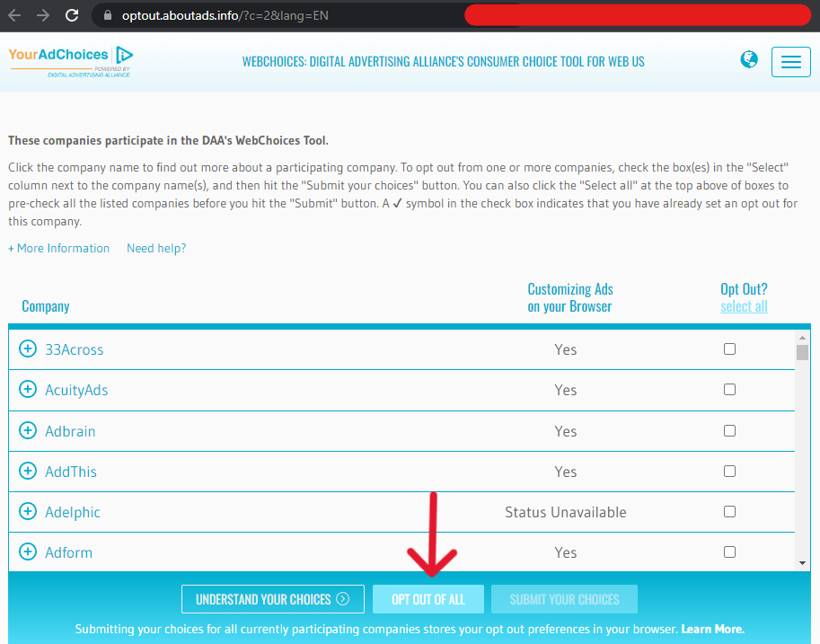The height and width of the screenshot is (644, 820).
Task: Check the opt out box for AcuityAds
Action: click(729, 389)
